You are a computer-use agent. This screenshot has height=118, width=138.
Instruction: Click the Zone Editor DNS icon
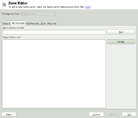point(4,4)
